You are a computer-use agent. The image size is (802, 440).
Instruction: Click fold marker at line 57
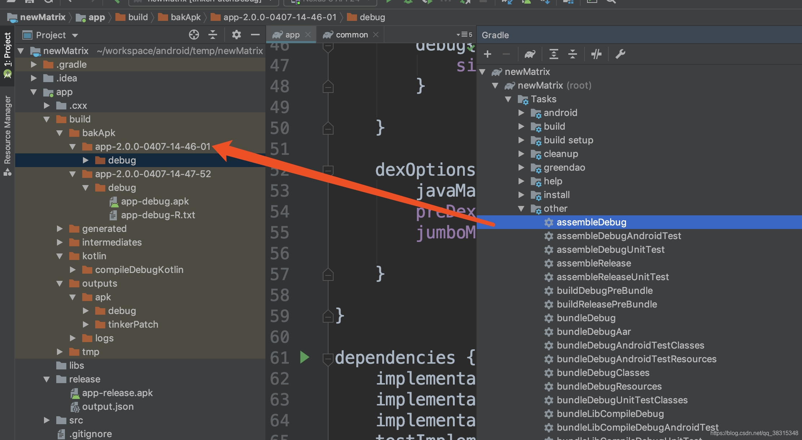(328, 274)
